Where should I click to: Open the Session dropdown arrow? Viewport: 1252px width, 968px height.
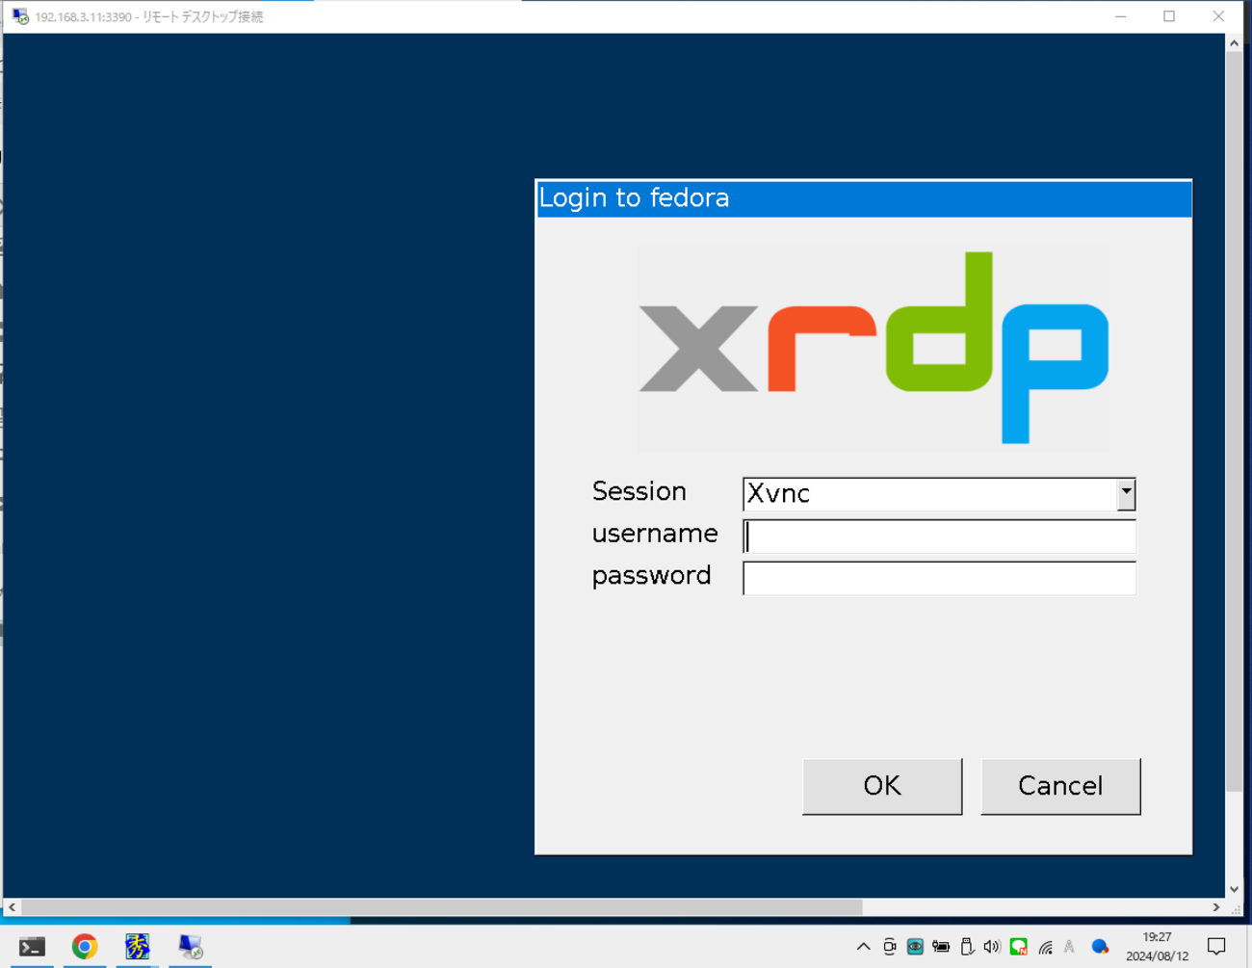pos(1126,493)
